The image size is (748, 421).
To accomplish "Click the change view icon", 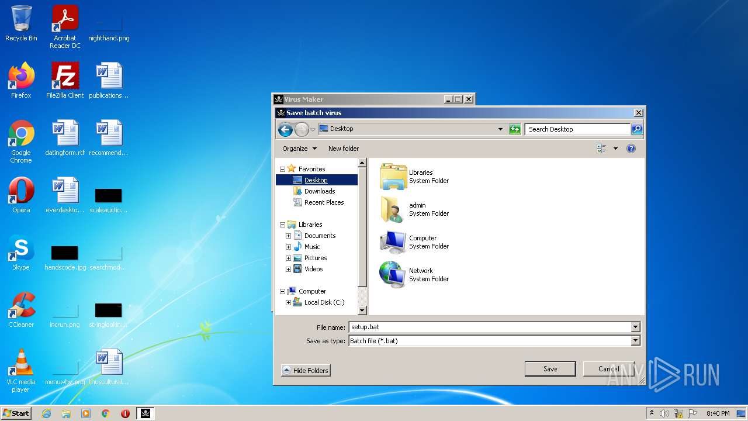I will click(601, 149).
